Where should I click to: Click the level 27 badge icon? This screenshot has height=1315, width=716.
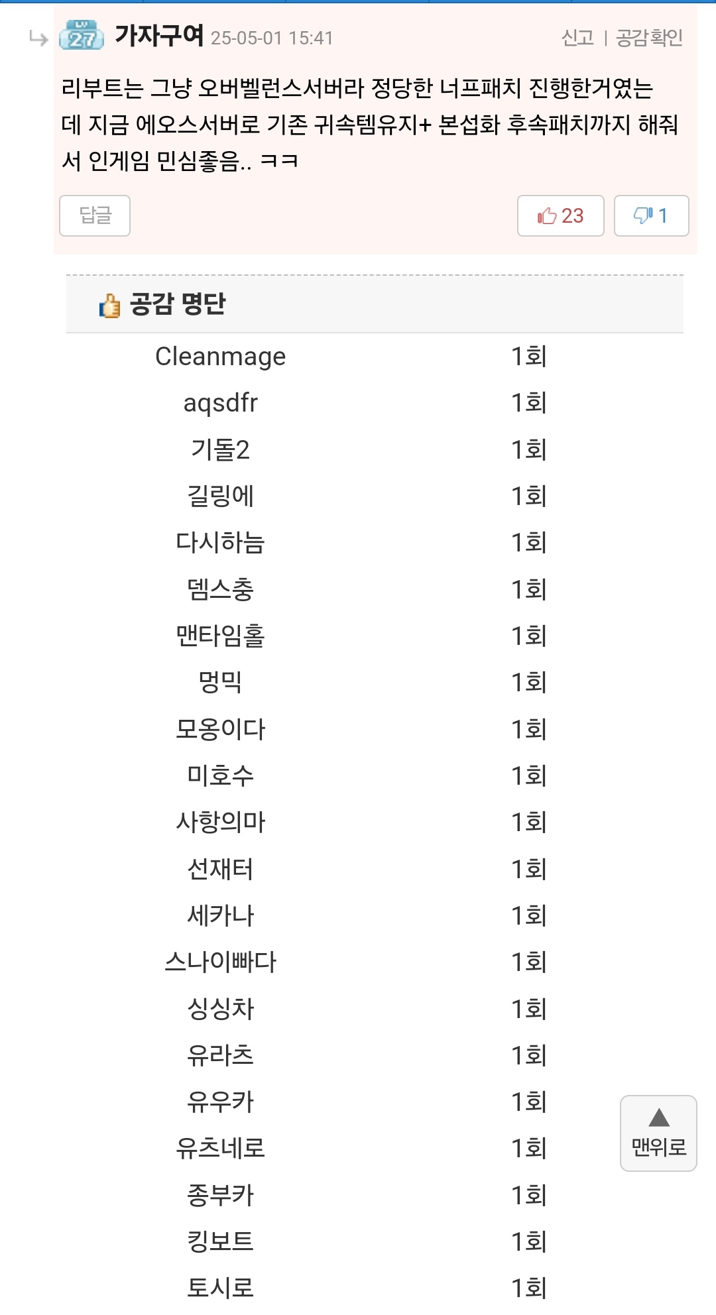click(82, 36)
